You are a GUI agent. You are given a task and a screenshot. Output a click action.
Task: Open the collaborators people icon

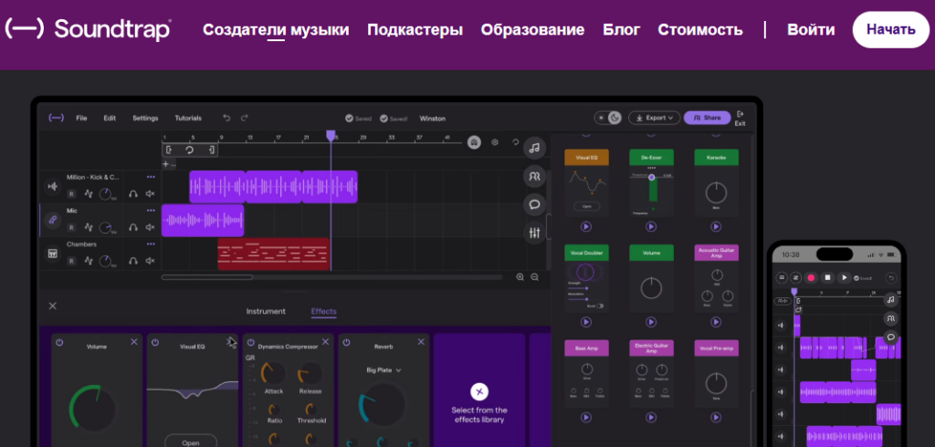[534, 176]
